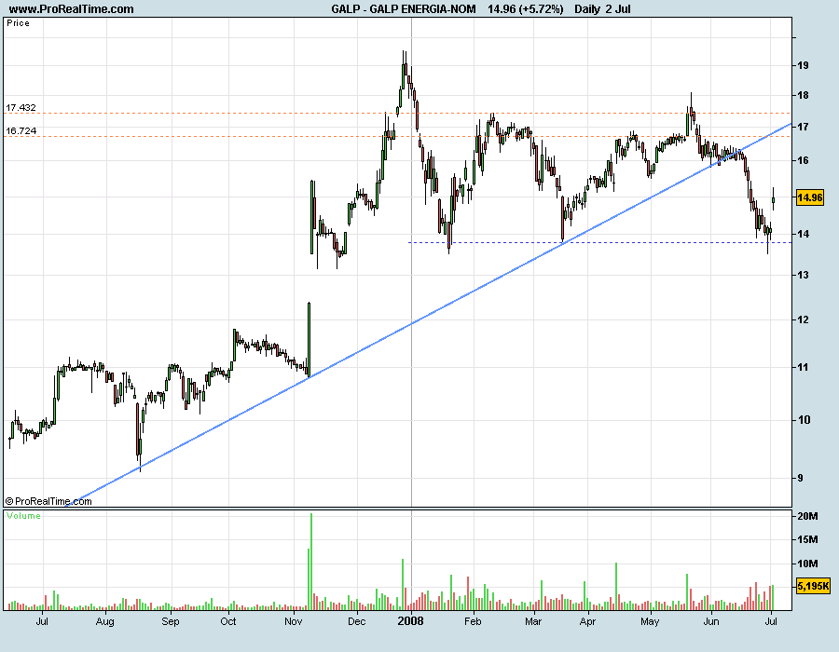Click the Oct month label
The image size is (839, 652).
(x=228, y=621)
